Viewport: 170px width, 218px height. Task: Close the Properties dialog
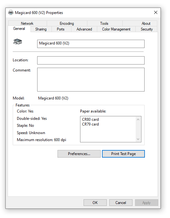click(x=156, y=12)
